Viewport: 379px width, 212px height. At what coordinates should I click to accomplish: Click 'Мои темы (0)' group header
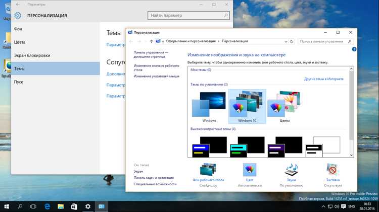201,69
